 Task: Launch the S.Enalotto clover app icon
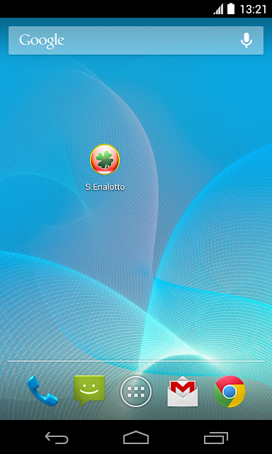tap(105, 160)
